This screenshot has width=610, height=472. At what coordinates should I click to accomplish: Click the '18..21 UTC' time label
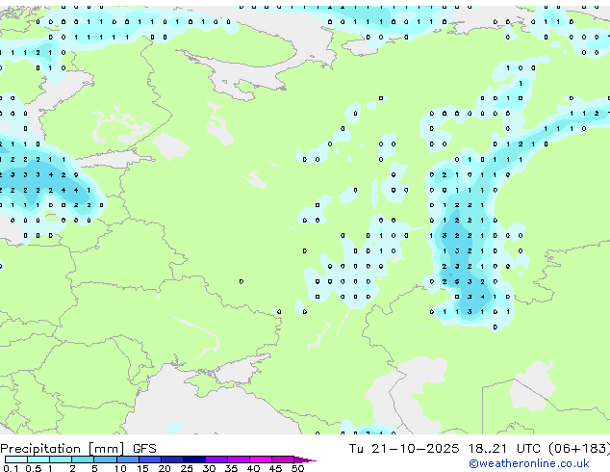point(504,449)
